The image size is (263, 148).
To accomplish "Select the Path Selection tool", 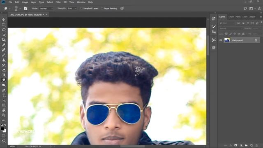I will click(x=4, y=100).
